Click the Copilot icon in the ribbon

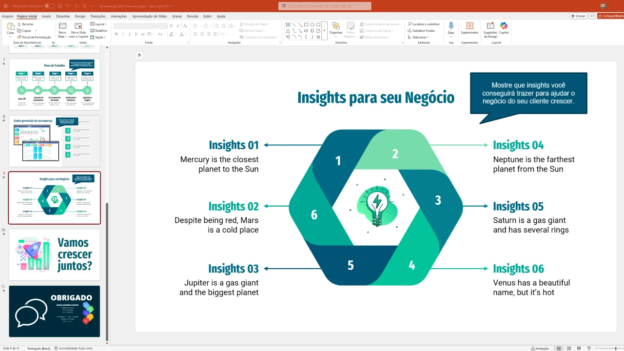coord(504,26)
